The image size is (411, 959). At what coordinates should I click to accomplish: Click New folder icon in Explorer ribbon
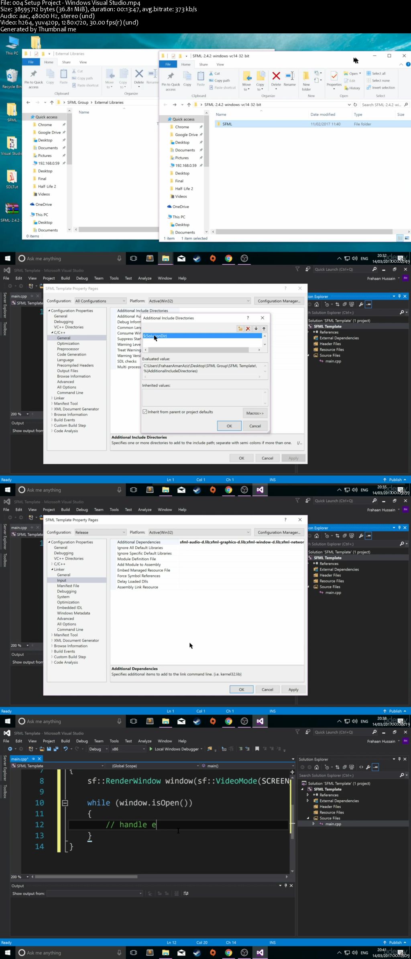[306, 78]
